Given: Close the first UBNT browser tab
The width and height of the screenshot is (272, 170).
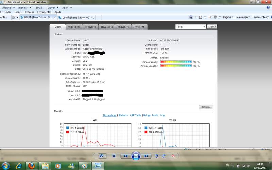Looking at the screenshot, I should click(55, 17).
